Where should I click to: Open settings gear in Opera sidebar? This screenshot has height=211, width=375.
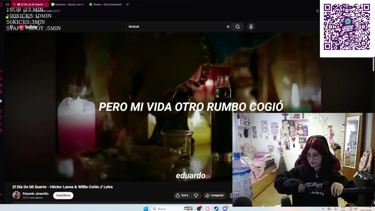1,130
